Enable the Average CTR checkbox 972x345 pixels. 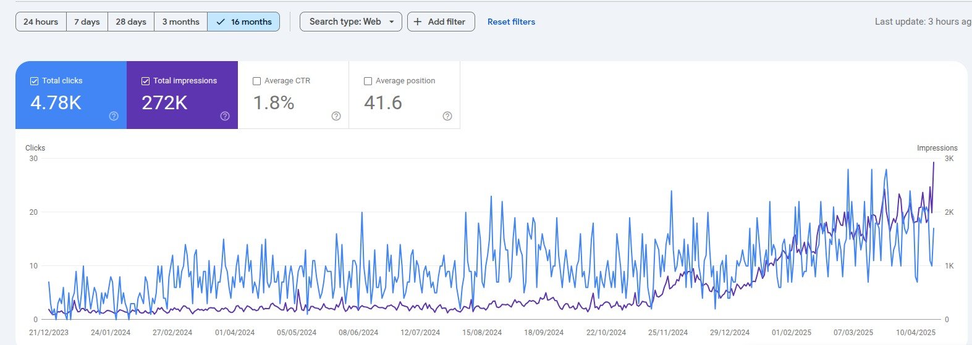coord(256,81)
